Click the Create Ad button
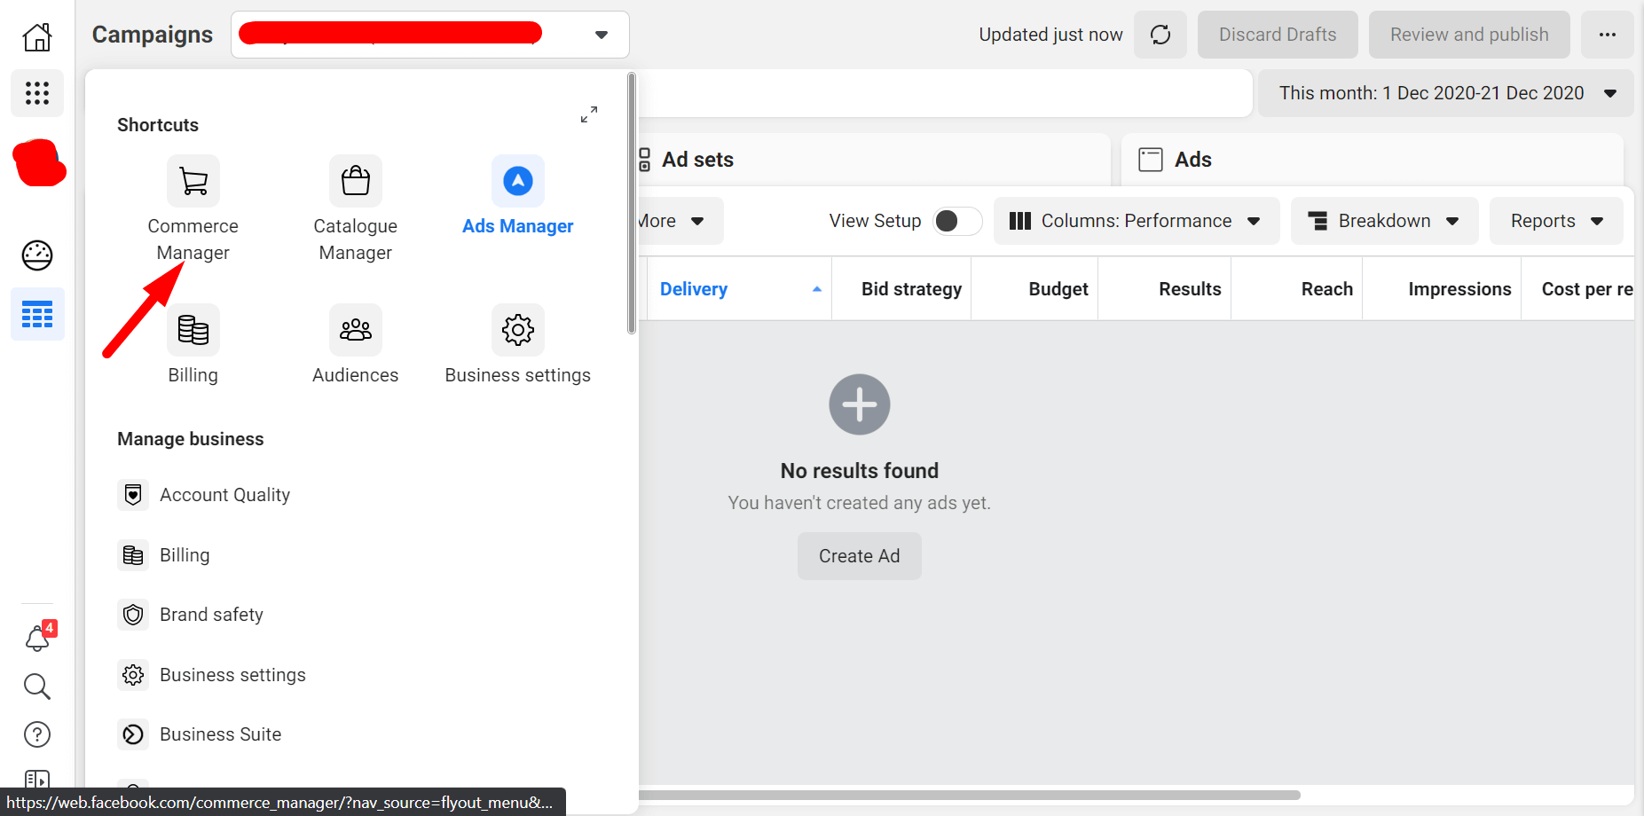1644x816 pixels. (859, 556)
